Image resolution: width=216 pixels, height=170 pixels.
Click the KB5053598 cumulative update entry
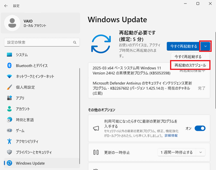(x=132, y=71)
